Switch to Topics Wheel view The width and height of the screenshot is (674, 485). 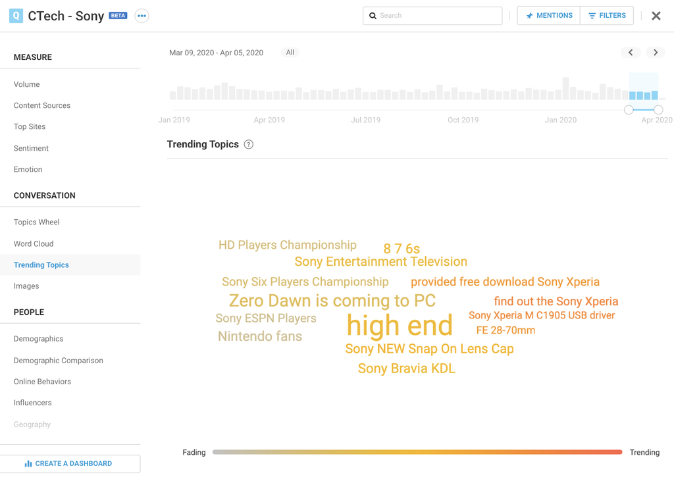point(37,222)
